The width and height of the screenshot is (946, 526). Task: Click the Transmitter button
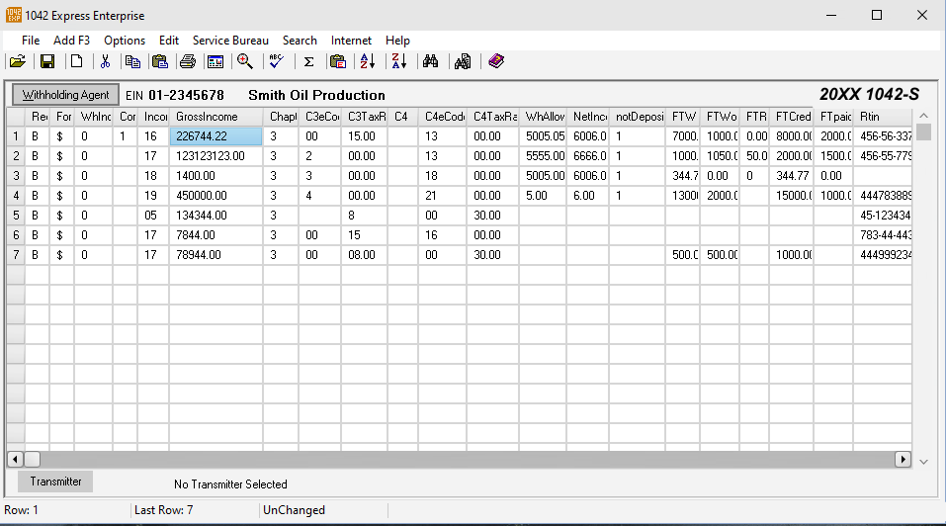(55, 482)
